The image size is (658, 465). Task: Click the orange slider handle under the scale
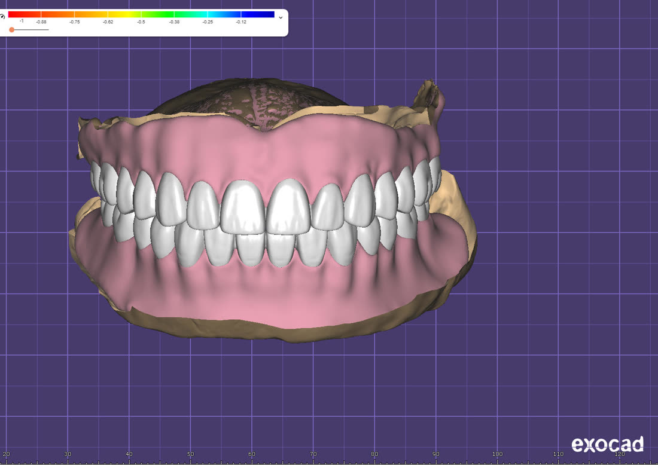(12, 30)
